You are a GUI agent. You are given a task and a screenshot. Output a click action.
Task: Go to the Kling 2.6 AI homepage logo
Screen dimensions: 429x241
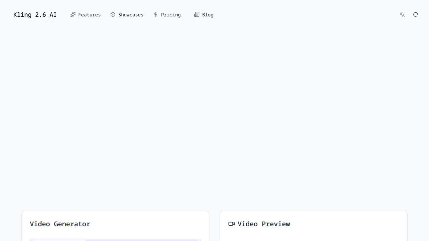[x=35, y=15]
